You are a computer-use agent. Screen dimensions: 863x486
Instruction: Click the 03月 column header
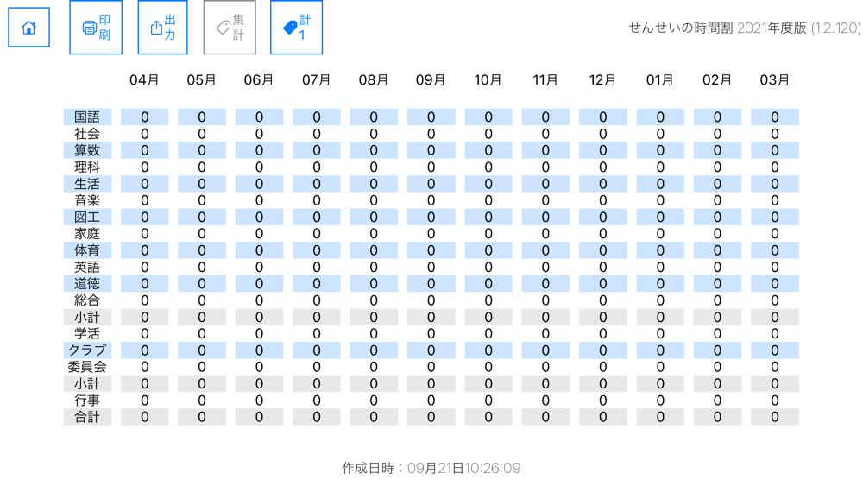click(x=774, y=80)
